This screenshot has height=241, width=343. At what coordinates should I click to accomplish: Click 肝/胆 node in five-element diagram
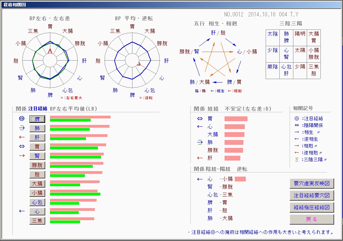(x=218, y=33)
